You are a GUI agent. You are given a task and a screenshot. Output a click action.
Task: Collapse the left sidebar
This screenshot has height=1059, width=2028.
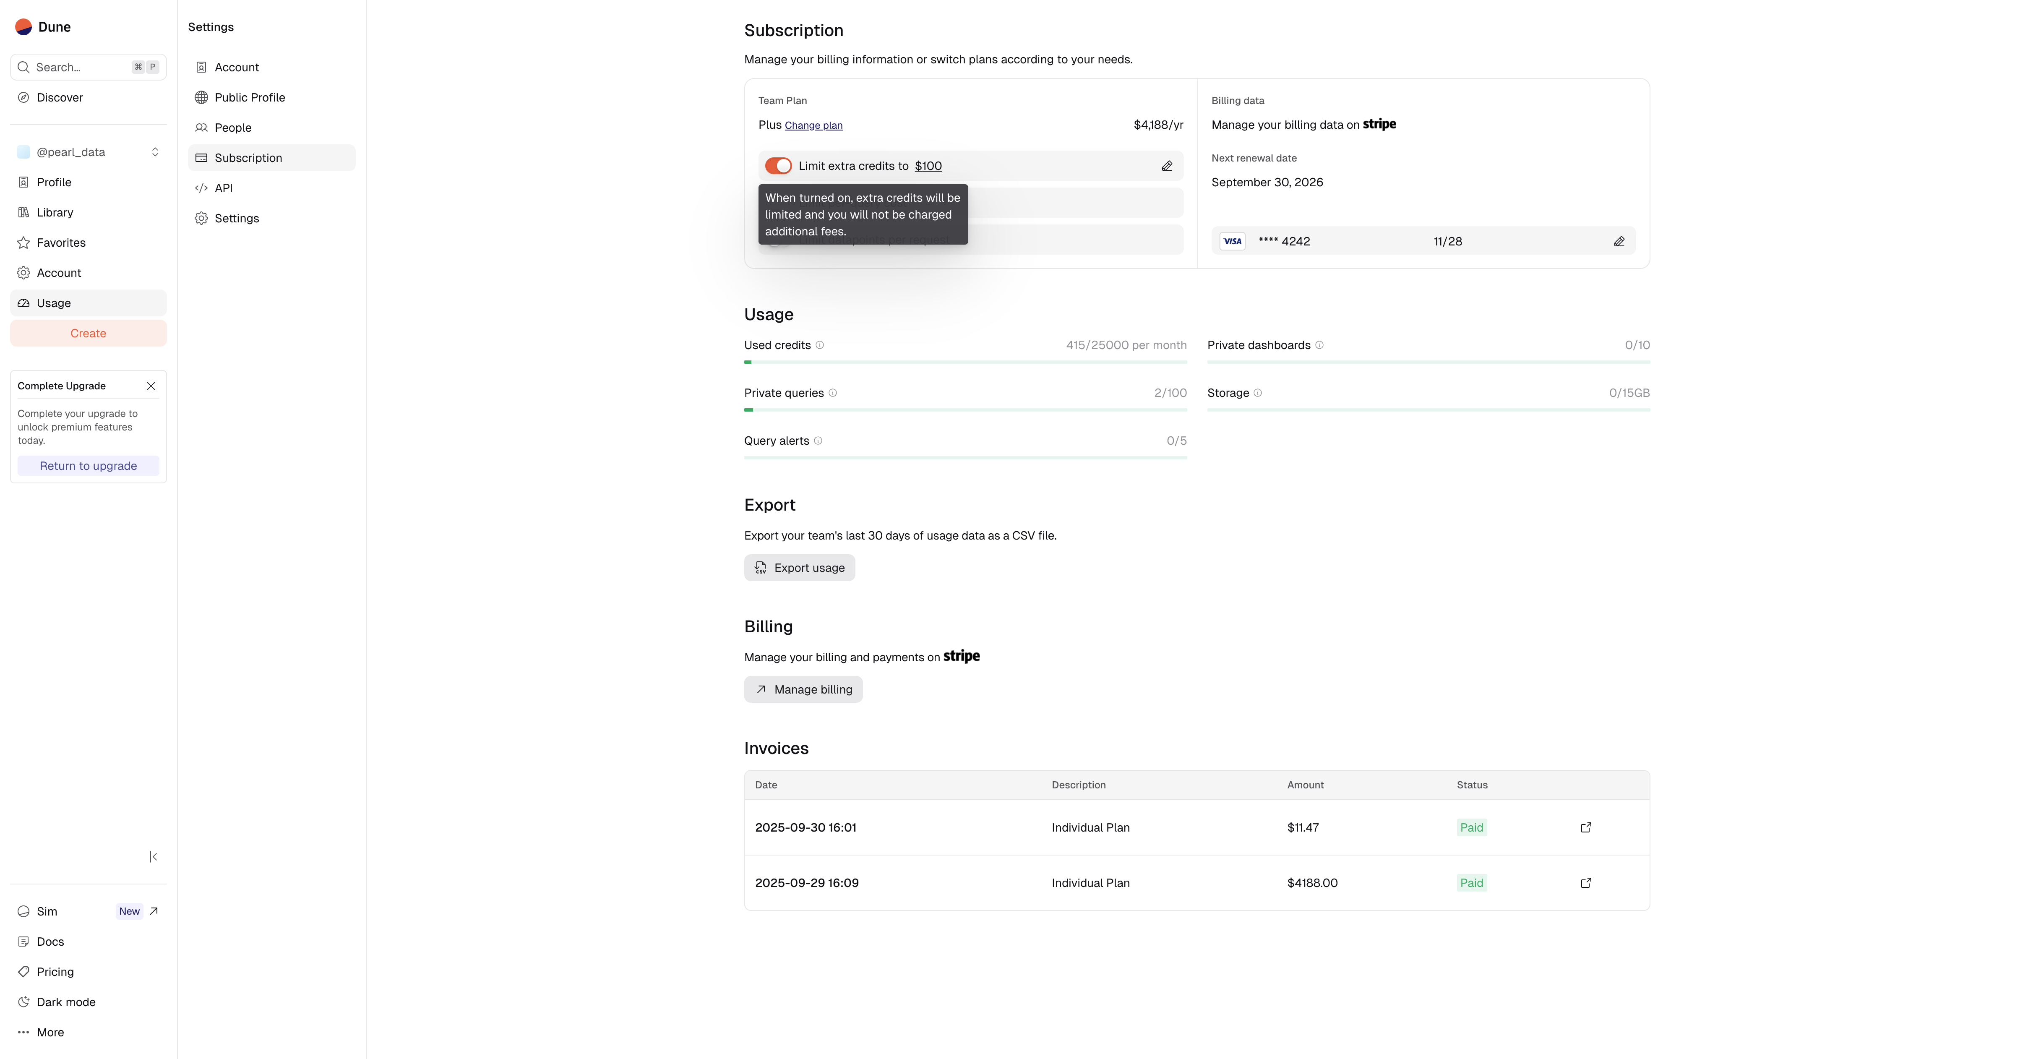tap(154, 857)
